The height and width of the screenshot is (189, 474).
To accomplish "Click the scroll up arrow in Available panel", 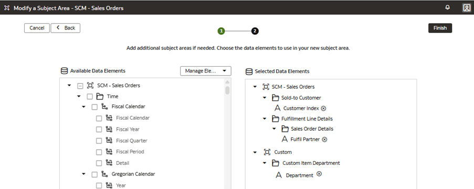I will tap(227, 82).
